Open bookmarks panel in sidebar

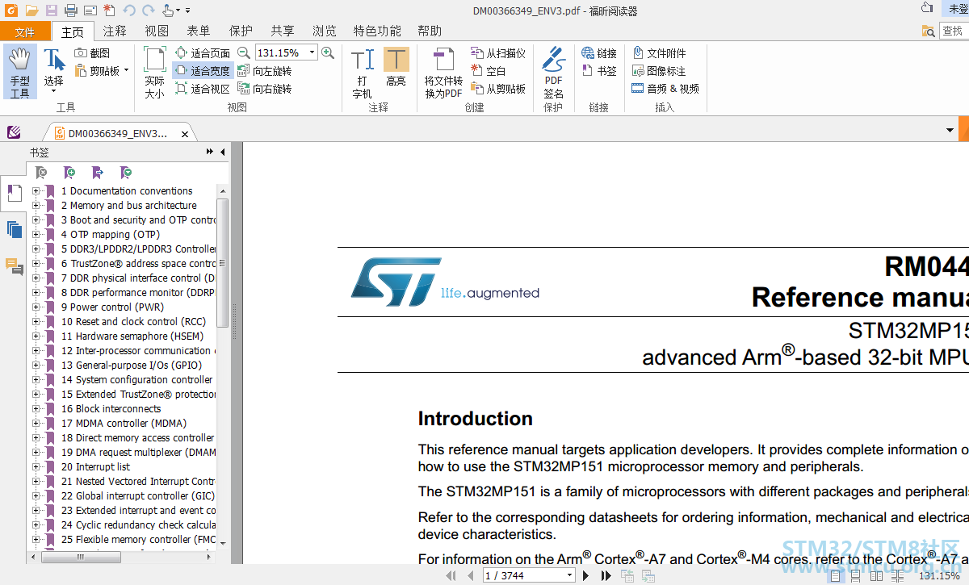(x=15, y=193)
